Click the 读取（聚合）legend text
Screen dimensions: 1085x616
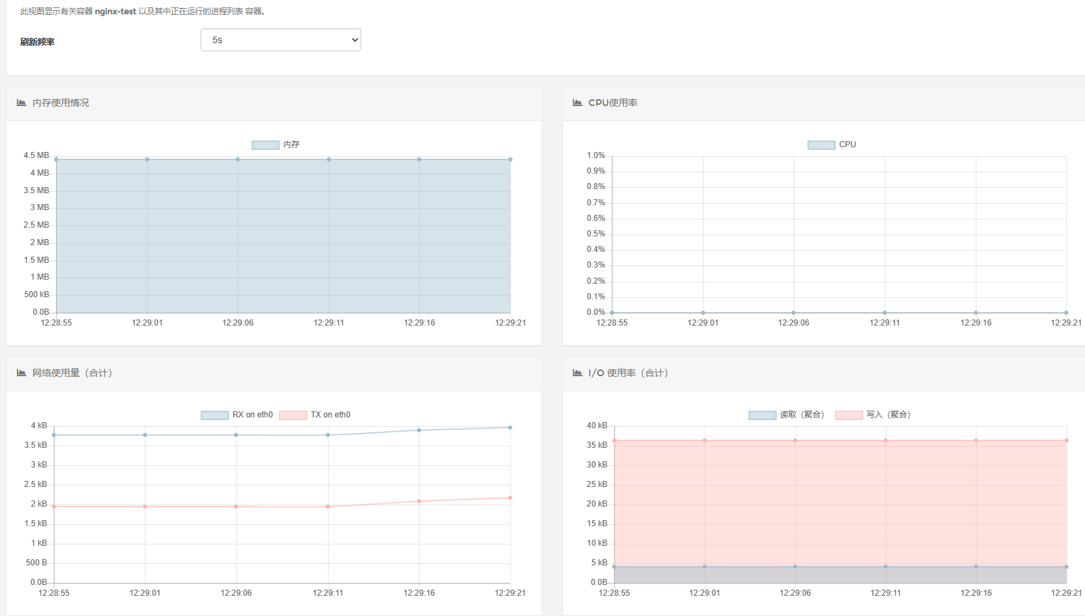click(802, 415)
